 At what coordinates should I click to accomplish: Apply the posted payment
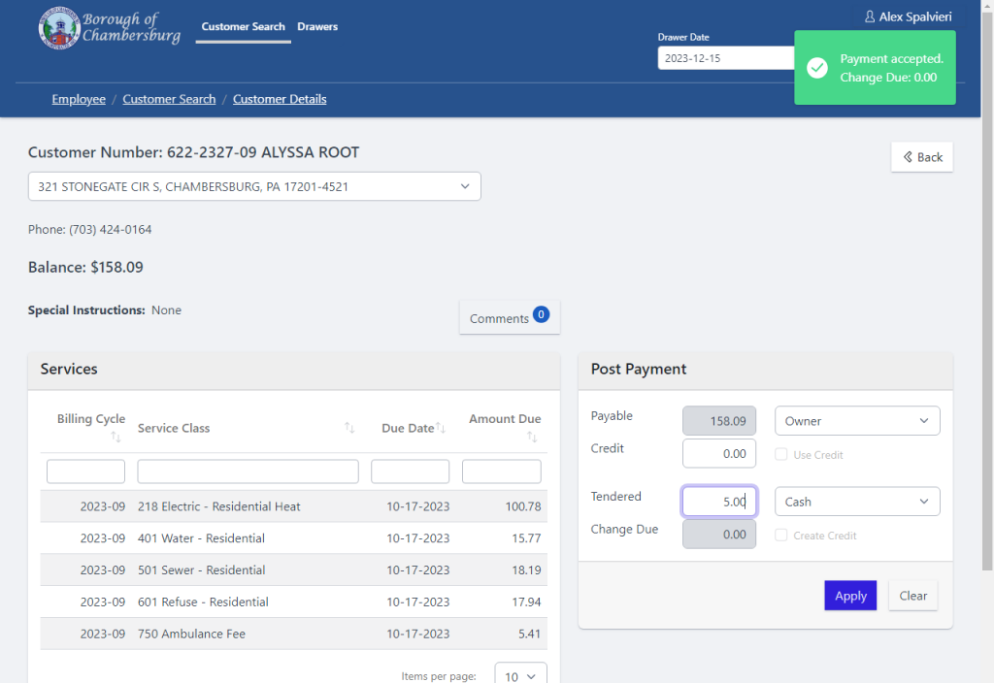[849, 595]
